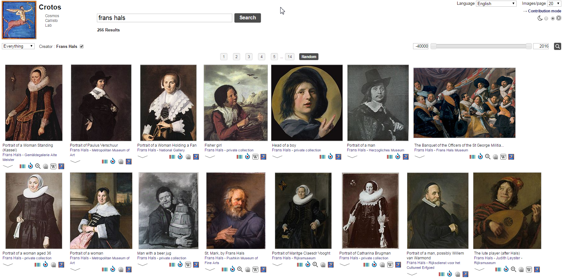Click magnifier zoom icon for The Banquet of the Officers

[x=488, y=156]
